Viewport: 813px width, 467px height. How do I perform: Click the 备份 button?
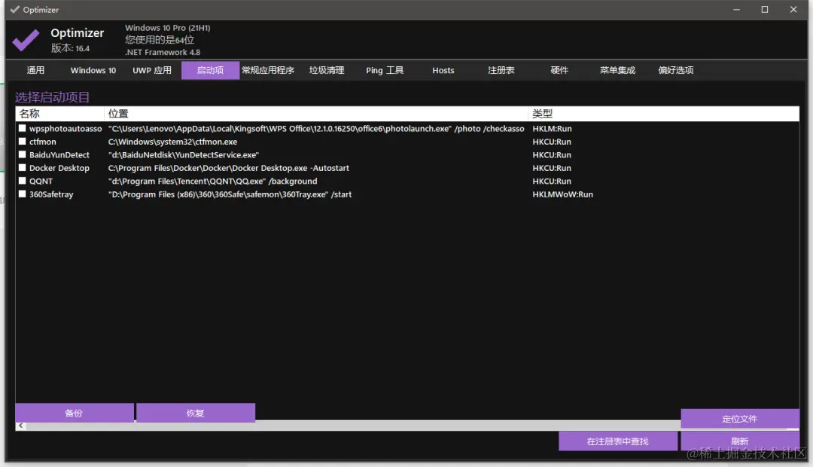(74, 413)
